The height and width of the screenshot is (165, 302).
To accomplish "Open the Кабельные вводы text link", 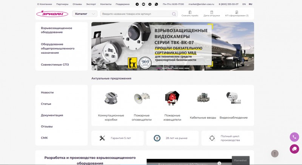I will coord(203,117).
